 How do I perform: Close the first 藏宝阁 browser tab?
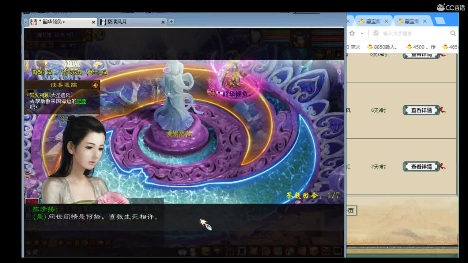pyautogui.click(x=386, y=22)
